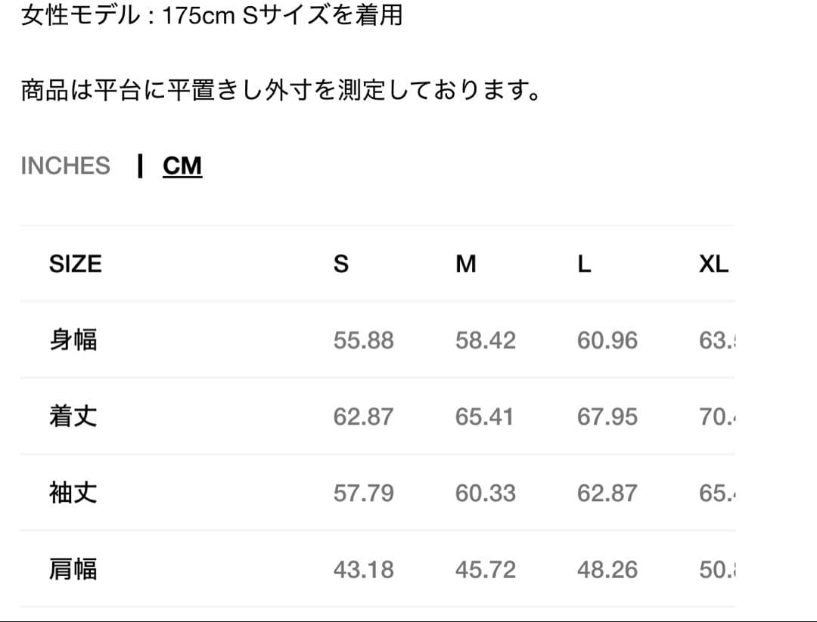Click the 平置き measurement note text
The width and height of the screenshot is (817, 622).
pos(280,91)
